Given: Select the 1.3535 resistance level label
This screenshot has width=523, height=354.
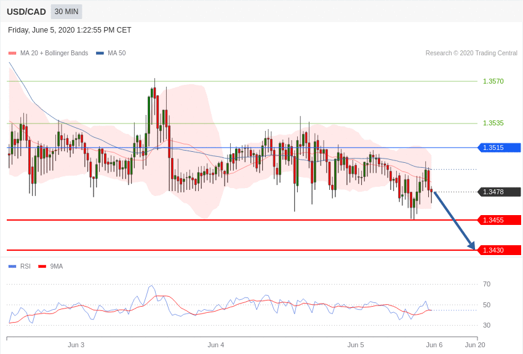Looking at the screenshot, I should [x=493, y=123].
